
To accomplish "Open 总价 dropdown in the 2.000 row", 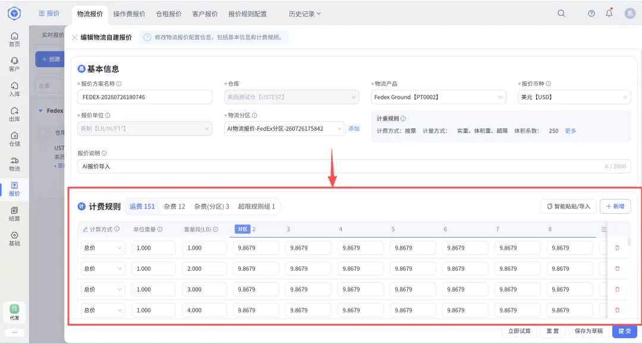I will tap(103, 269).
